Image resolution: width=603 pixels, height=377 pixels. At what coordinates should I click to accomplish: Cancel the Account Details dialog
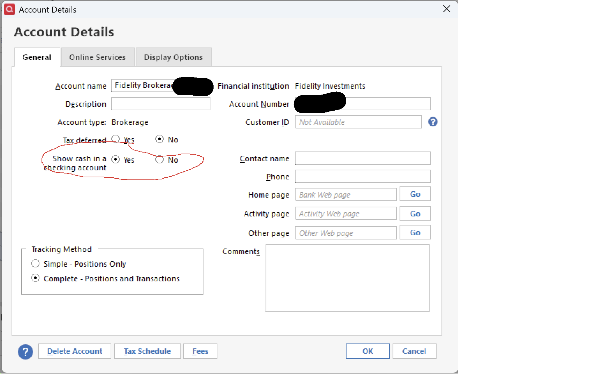414,351
